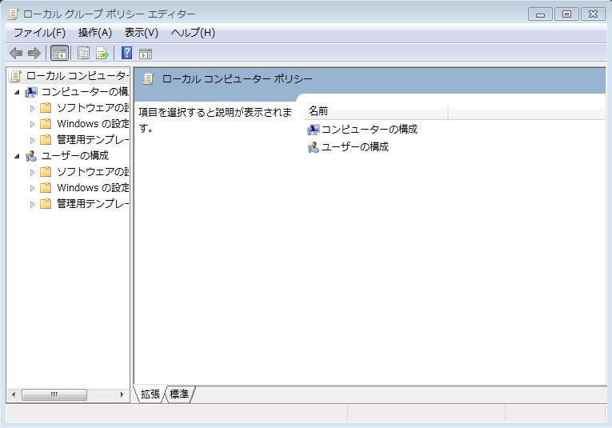The width and height of the screenshot is (612, 428).
Task: Click the title bar application icon
Action: point(14,14)
